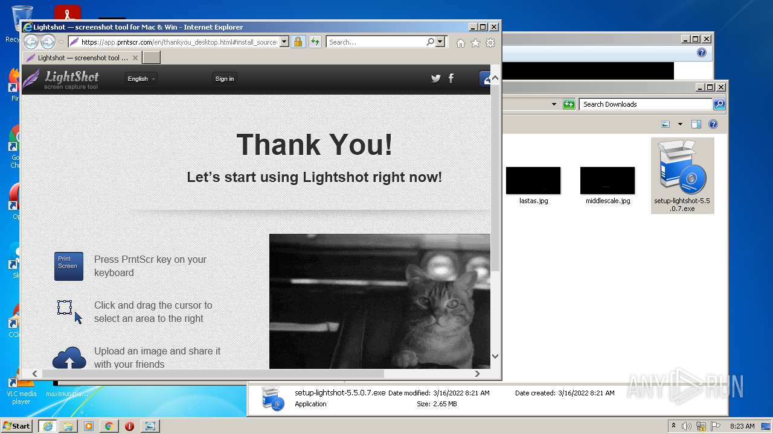Click the IE Search box

pyautogui.click(x=376, y=42)
